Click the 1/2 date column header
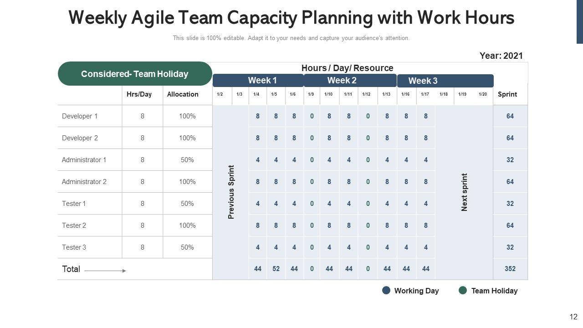Viewport: 583px width, 328px height. (220, 94)
